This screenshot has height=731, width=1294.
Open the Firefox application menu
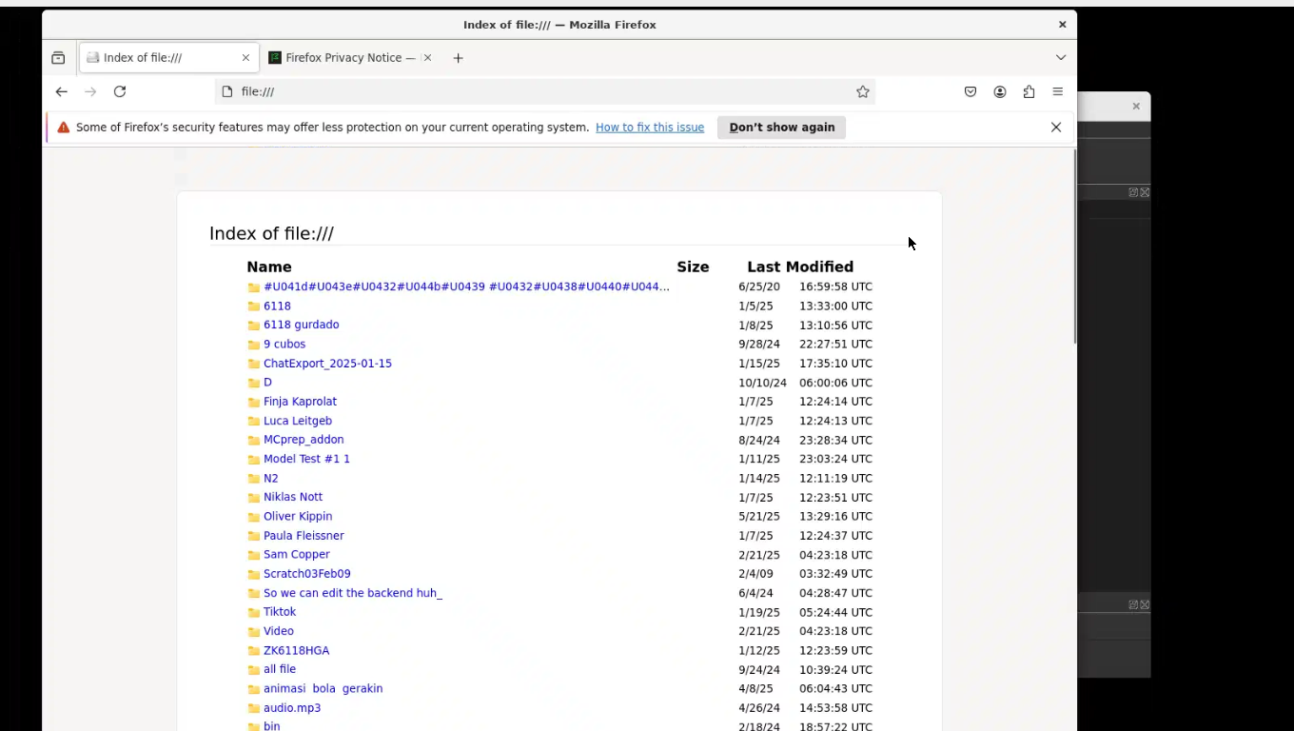coord(1057,91)
